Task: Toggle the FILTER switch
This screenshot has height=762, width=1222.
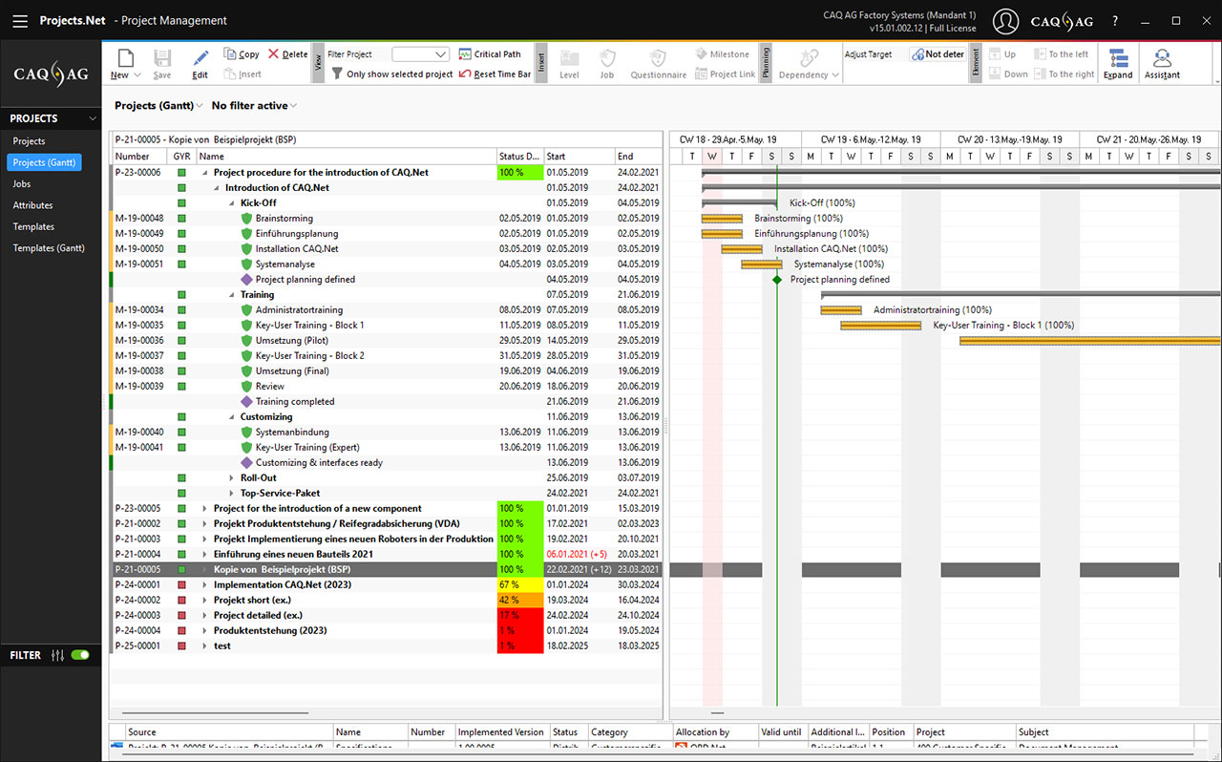Action: [80, 655]
